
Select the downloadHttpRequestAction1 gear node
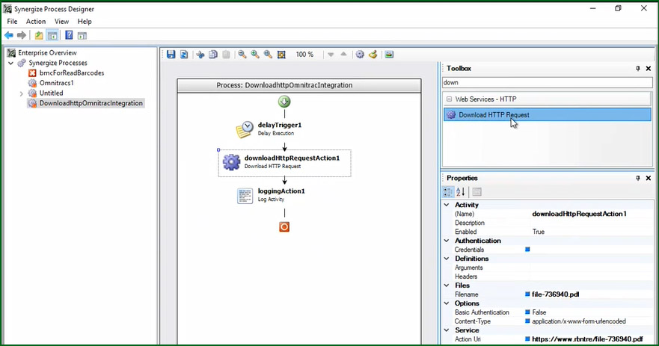coord(231,162)
